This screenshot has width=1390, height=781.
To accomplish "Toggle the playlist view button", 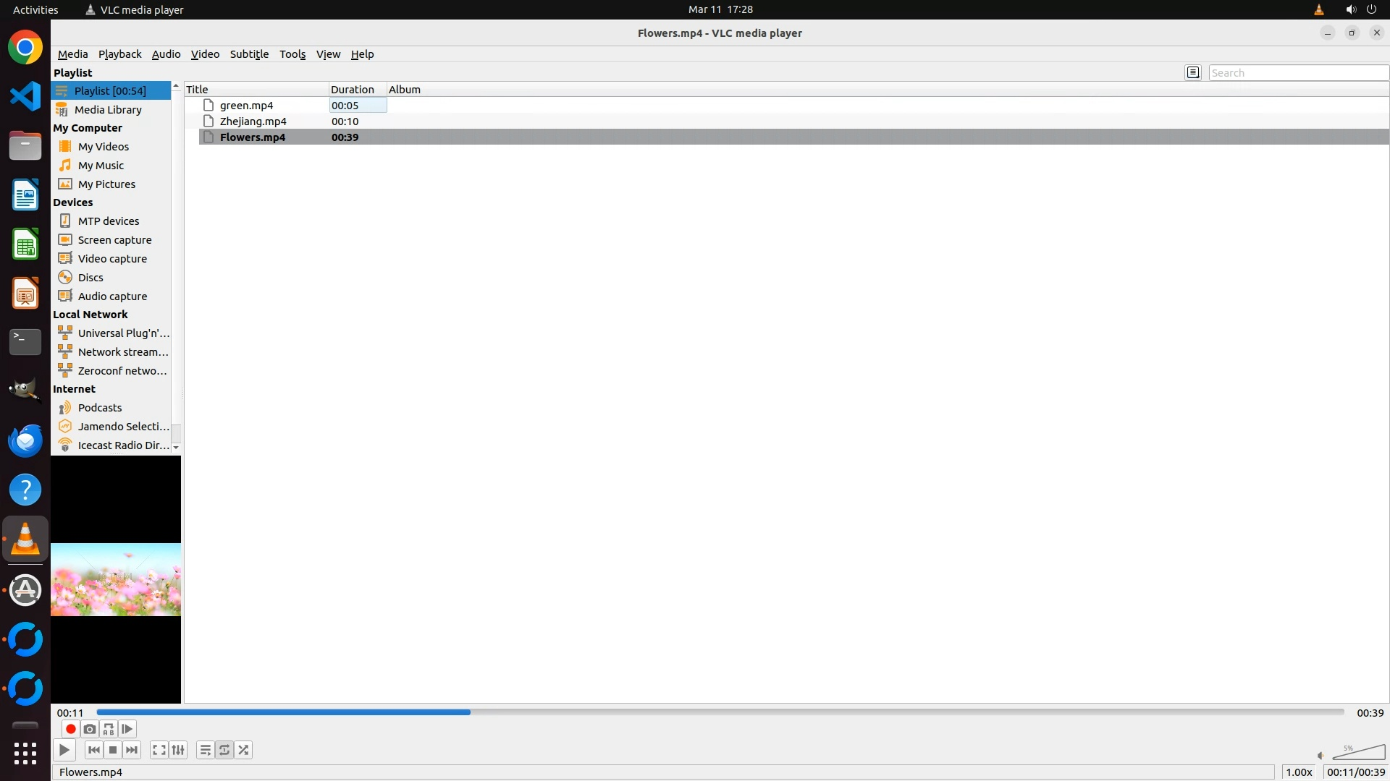I will point(206,750).
